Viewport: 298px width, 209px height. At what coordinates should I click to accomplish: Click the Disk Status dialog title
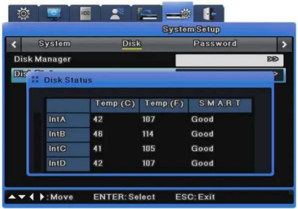[x=68, y=80]
